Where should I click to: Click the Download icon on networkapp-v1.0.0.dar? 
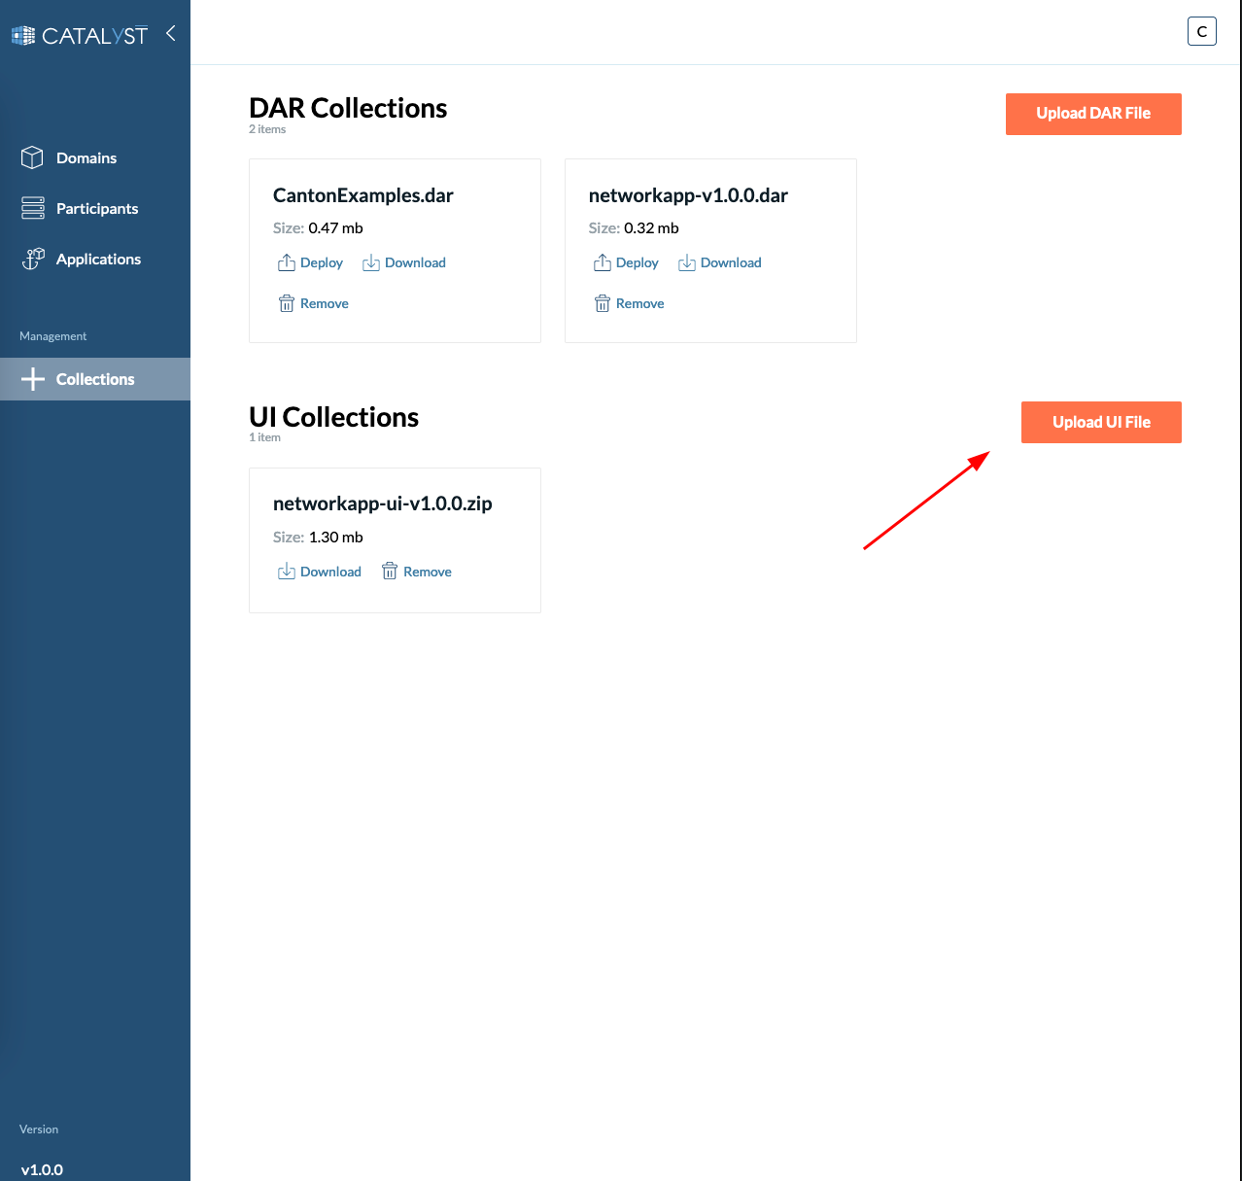[x=687, y=262]
